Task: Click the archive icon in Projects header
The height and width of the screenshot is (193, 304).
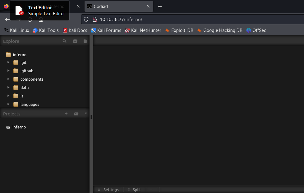Action: (x=76, y=114)
